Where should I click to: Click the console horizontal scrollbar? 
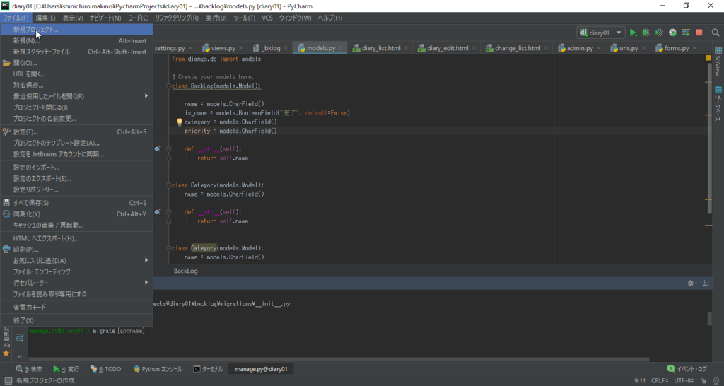pos(339,359)
